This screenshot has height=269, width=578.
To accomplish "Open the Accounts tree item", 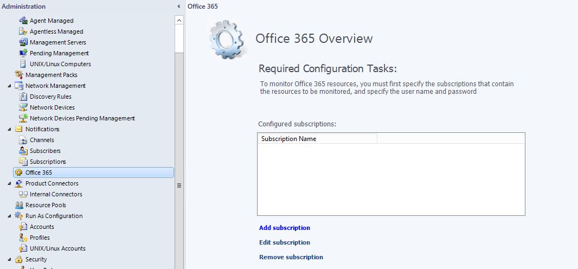I will coord(42,227).
